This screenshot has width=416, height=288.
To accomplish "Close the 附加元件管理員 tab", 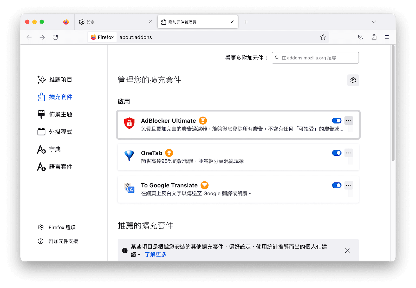I will [232, 22].
